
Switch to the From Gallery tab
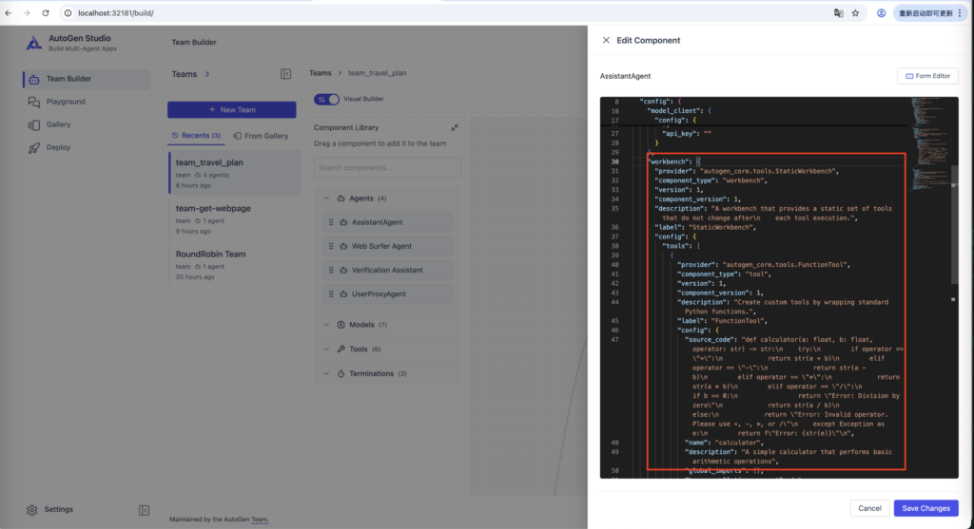tap(261, 136)
